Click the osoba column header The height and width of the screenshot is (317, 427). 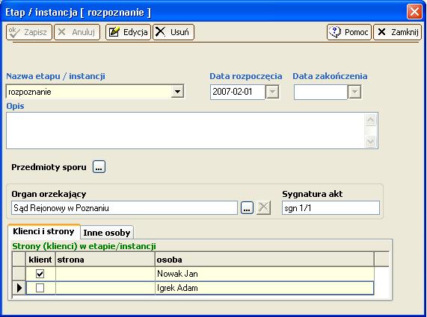click(265, 260)
